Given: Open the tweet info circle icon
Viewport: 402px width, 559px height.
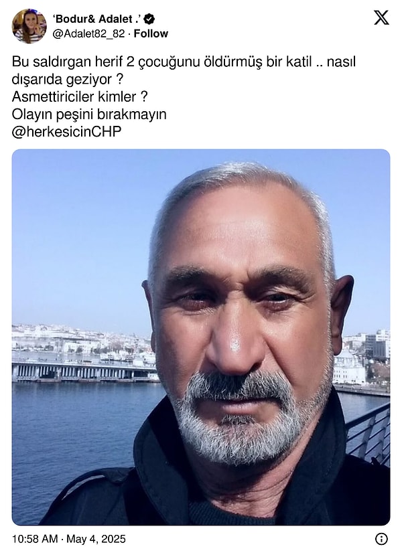Looking at the screenshot, I should pyautogui.click(x=381, y=539).
